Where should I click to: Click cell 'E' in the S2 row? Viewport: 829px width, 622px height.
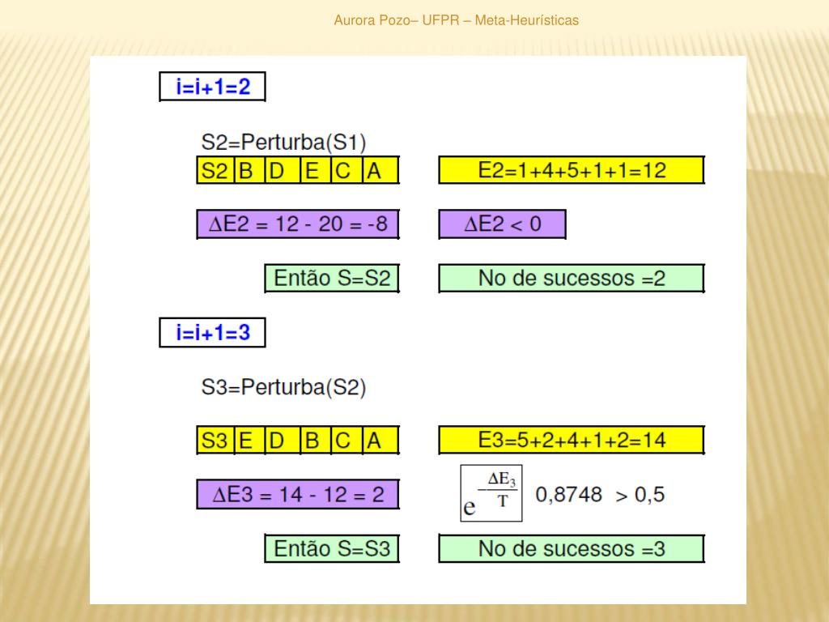pos(316,170)
